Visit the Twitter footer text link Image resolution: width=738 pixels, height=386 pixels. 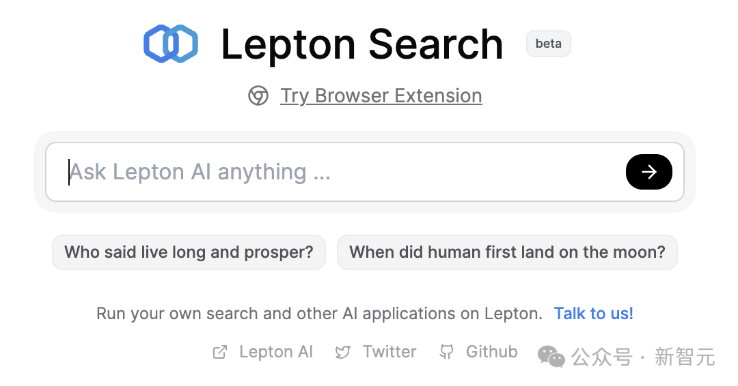coord(389,352)
